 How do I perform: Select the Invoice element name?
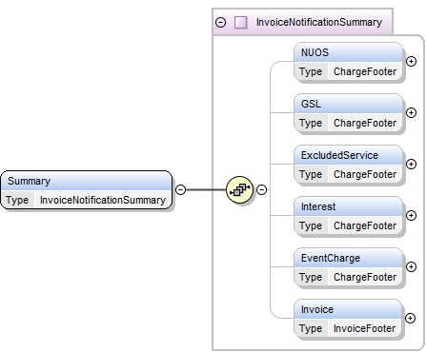[317, 309]
